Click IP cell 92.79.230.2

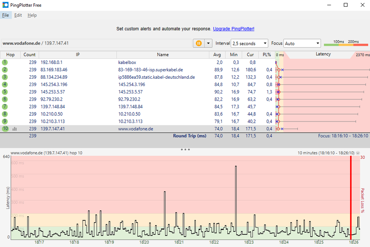[x=51, y=99]
